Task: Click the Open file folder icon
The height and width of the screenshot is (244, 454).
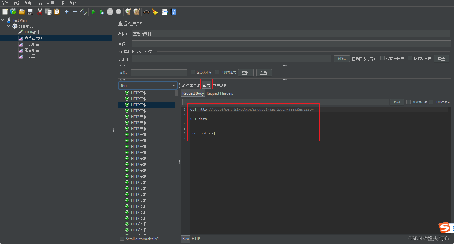Action: click(22, 12)
